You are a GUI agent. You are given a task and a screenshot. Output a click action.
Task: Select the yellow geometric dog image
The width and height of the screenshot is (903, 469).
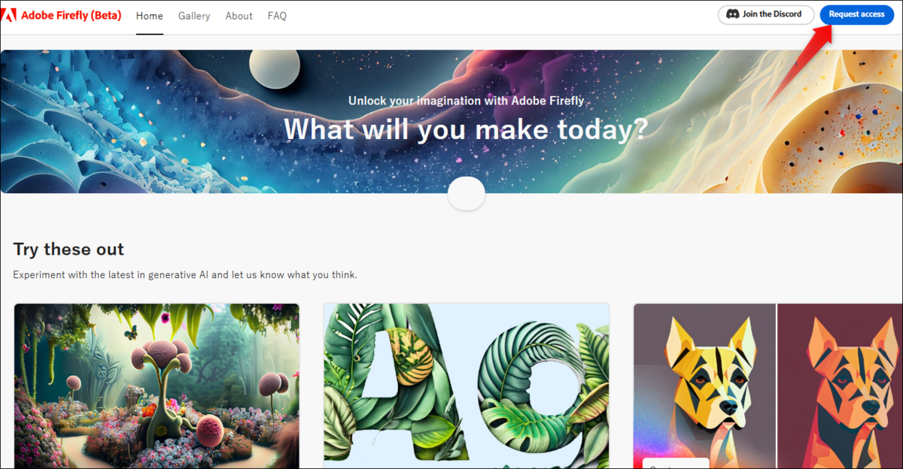tap(704, 386)
